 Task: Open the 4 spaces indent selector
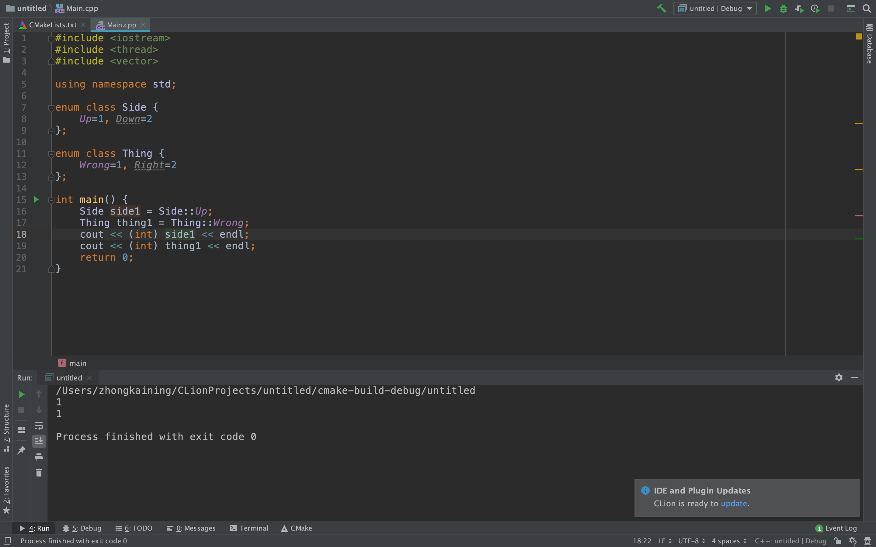[729, 541]
